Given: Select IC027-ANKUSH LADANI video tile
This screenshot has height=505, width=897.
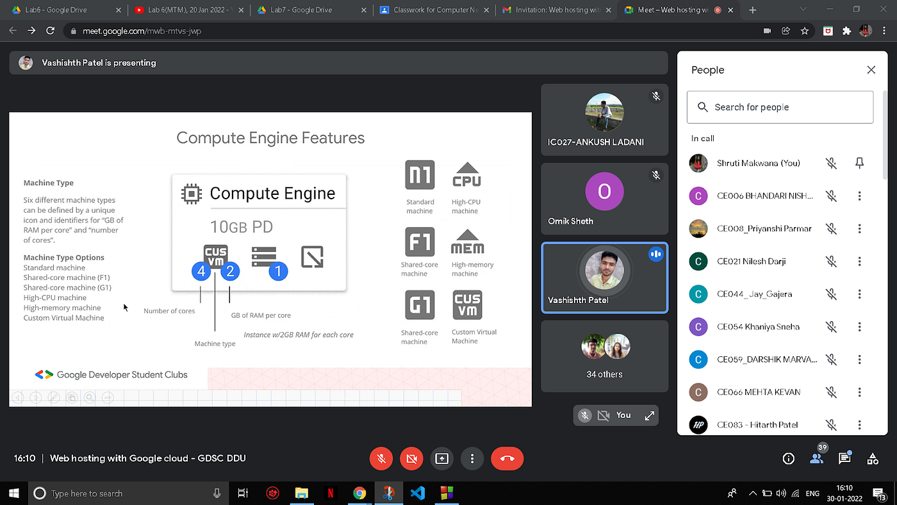Looking at the screenshot, I should coord(604,119).
